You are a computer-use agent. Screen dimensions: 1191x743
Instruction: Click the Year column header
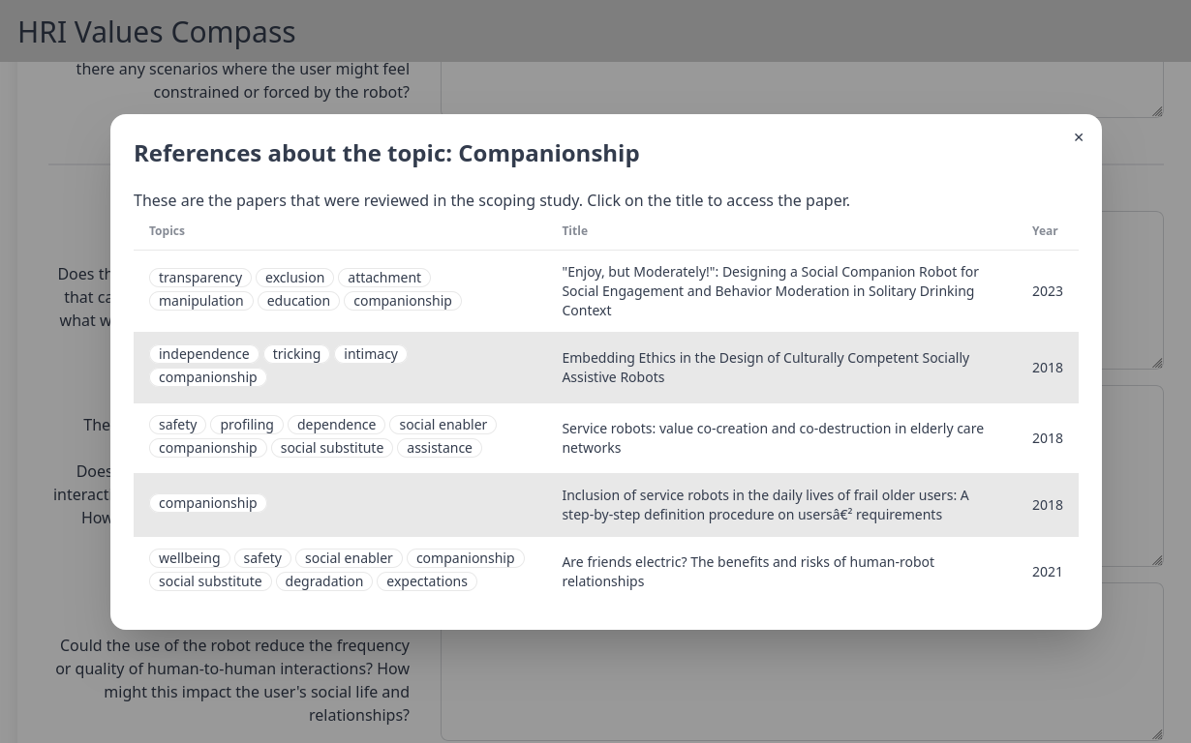tap(1045, 231)
